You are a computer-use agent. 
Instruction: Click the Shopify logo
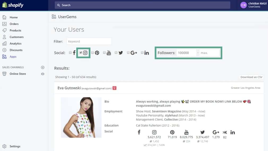13,5
